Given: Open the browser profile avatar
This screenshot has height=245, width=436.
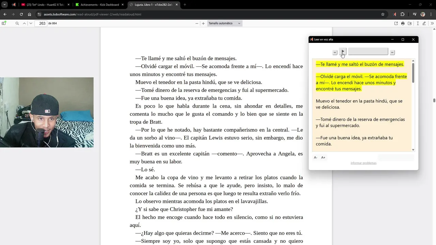Looking at the screenshot, I should 423,14.
